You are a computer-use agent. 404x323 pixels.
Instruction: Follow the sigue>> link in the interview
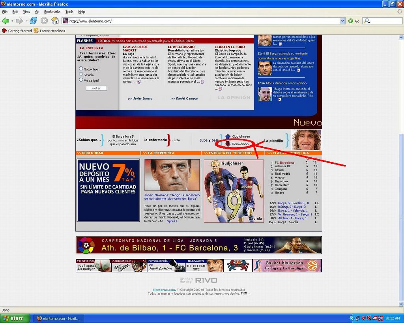tap(172, 221)
